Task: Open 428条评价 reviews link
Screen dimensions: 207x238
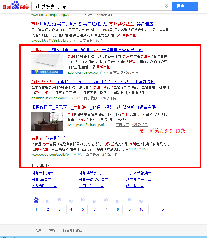Action: point(140,125)
